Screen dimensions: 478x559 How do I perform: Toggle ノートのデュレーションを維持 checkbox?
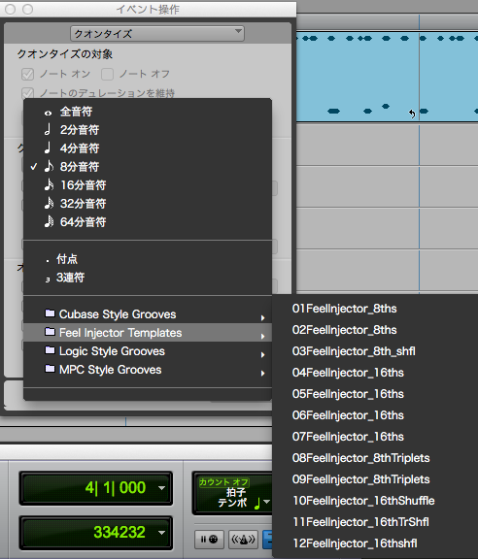pos(27,93)
